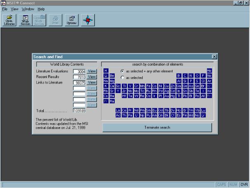Click the Print toolbar icon

point(55,20)
